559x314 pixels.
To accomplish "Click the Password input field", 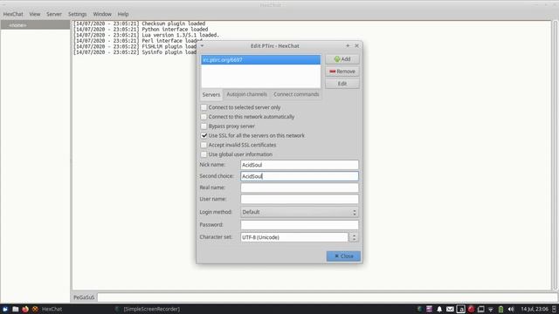I will (x=299, y=225).
